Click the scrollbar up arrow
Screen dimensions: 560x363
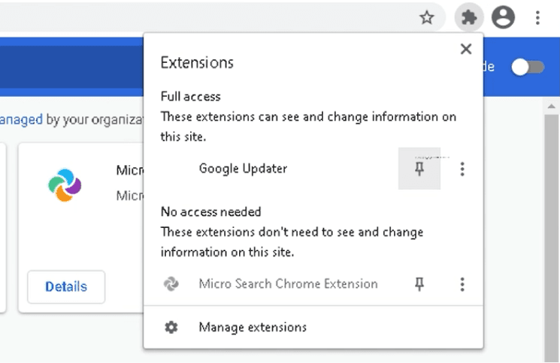552,108
